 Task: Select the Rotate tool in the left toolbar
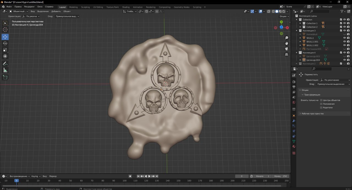[x=5, y=43]
